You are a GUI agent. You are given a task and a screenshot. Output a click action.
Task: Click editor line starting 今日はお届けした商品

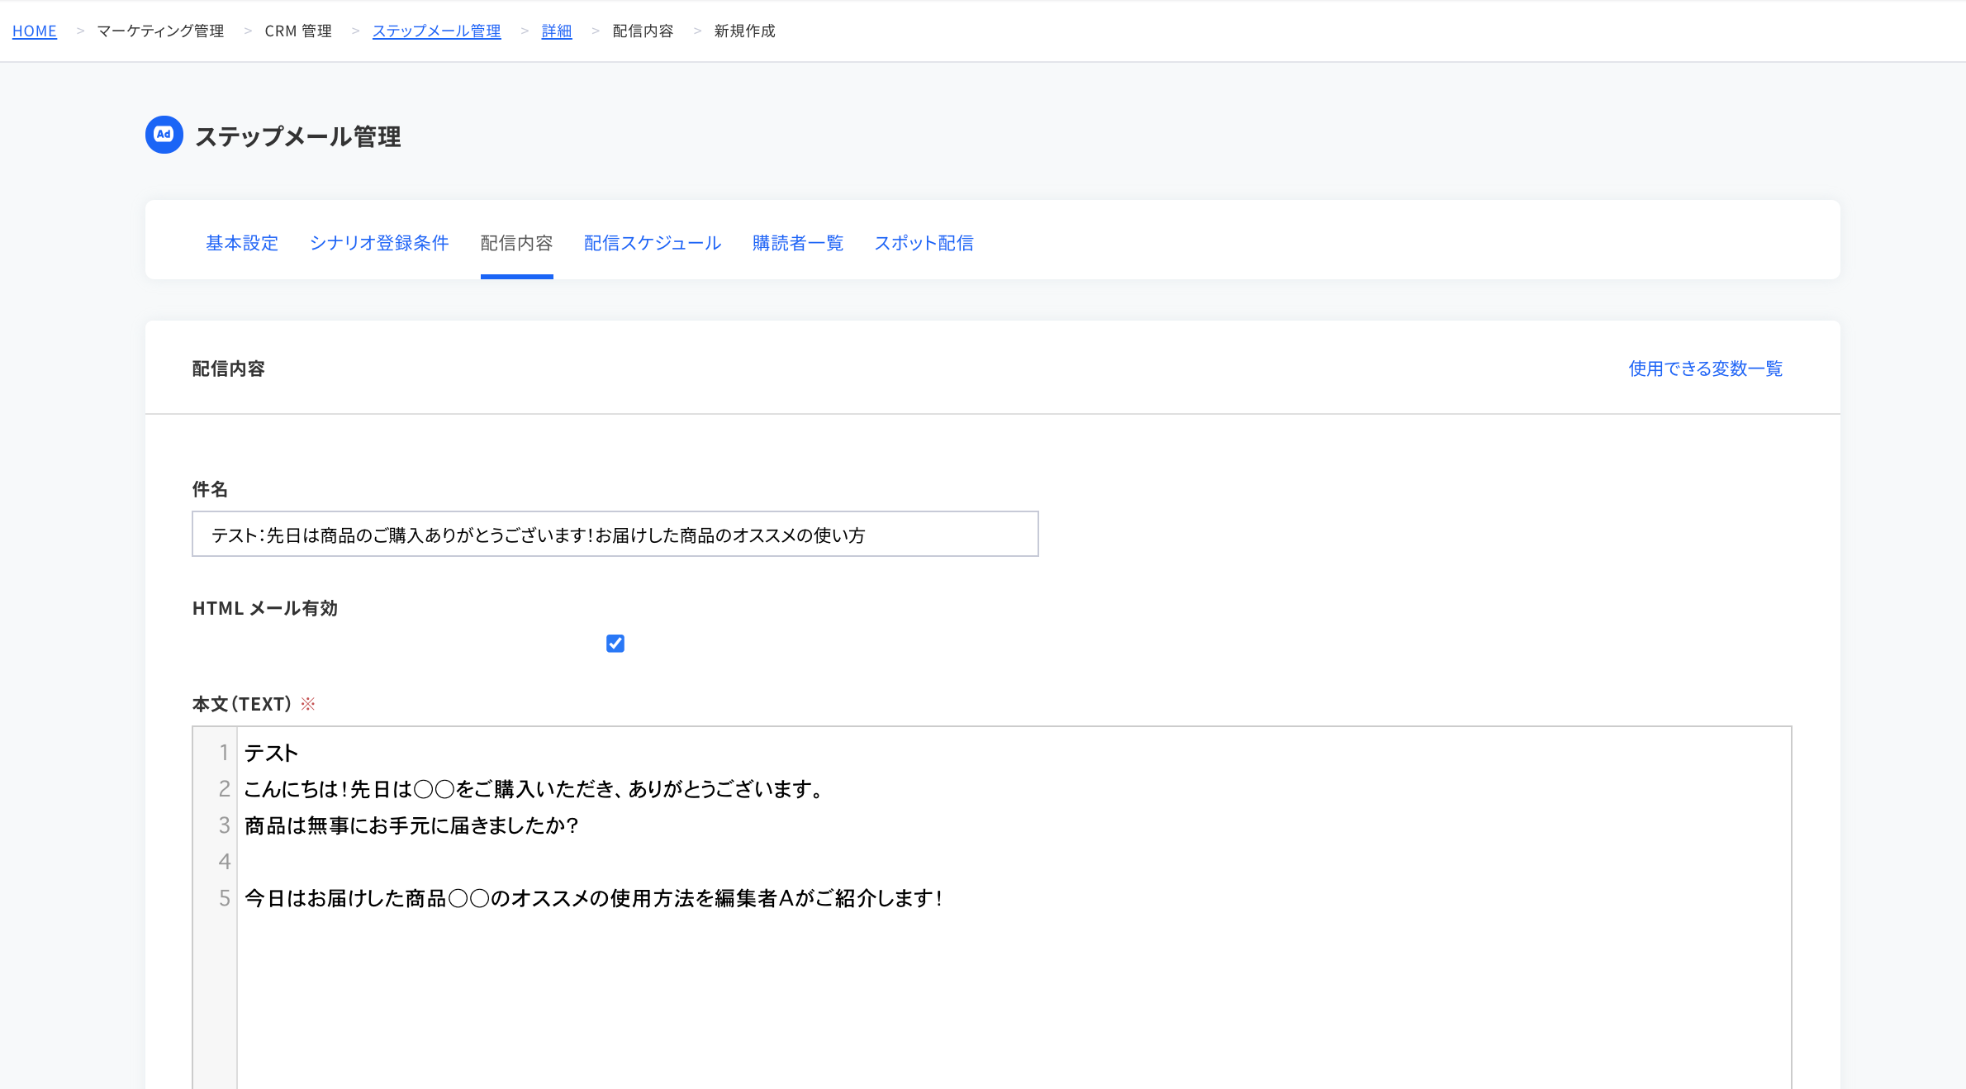[x=594, y=898]
